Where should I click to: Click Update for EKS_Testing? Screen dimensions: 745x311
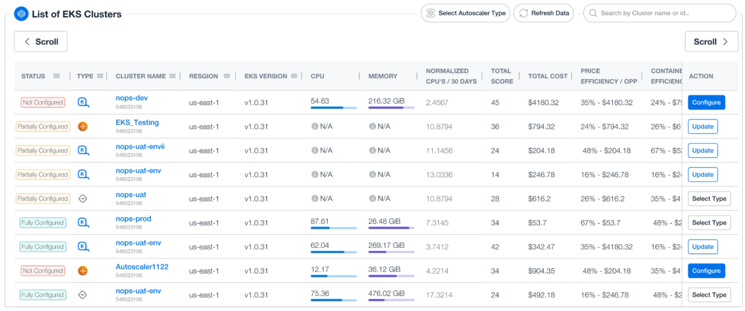pyautogui.click(x=703, y=126)
